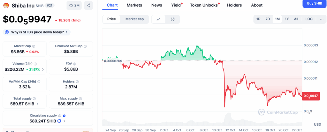Switch to Token Unlocks tab
Image resolution: width=327 pixels, height=132 pixels.
(203, 5)
